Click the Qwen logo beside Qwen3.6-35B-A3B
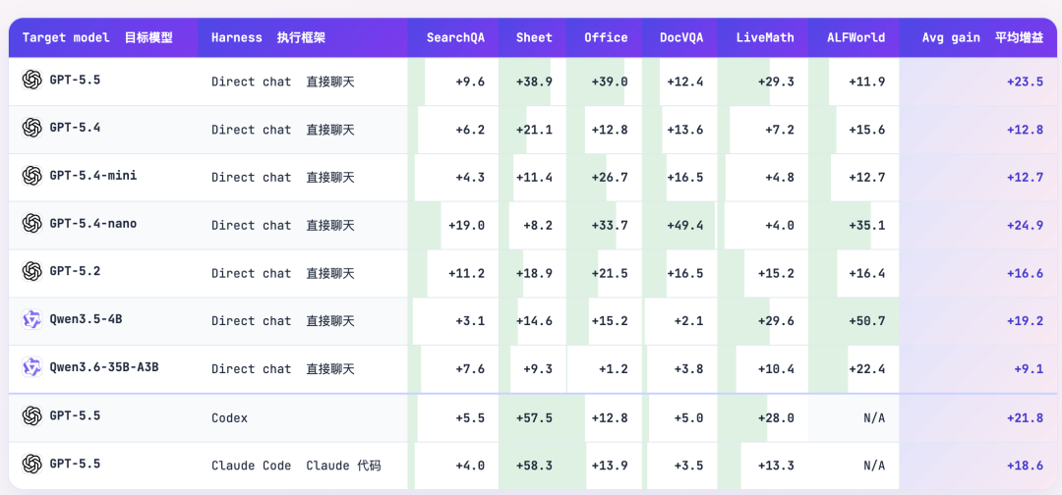1062x495 pixels. coord(31,367)
